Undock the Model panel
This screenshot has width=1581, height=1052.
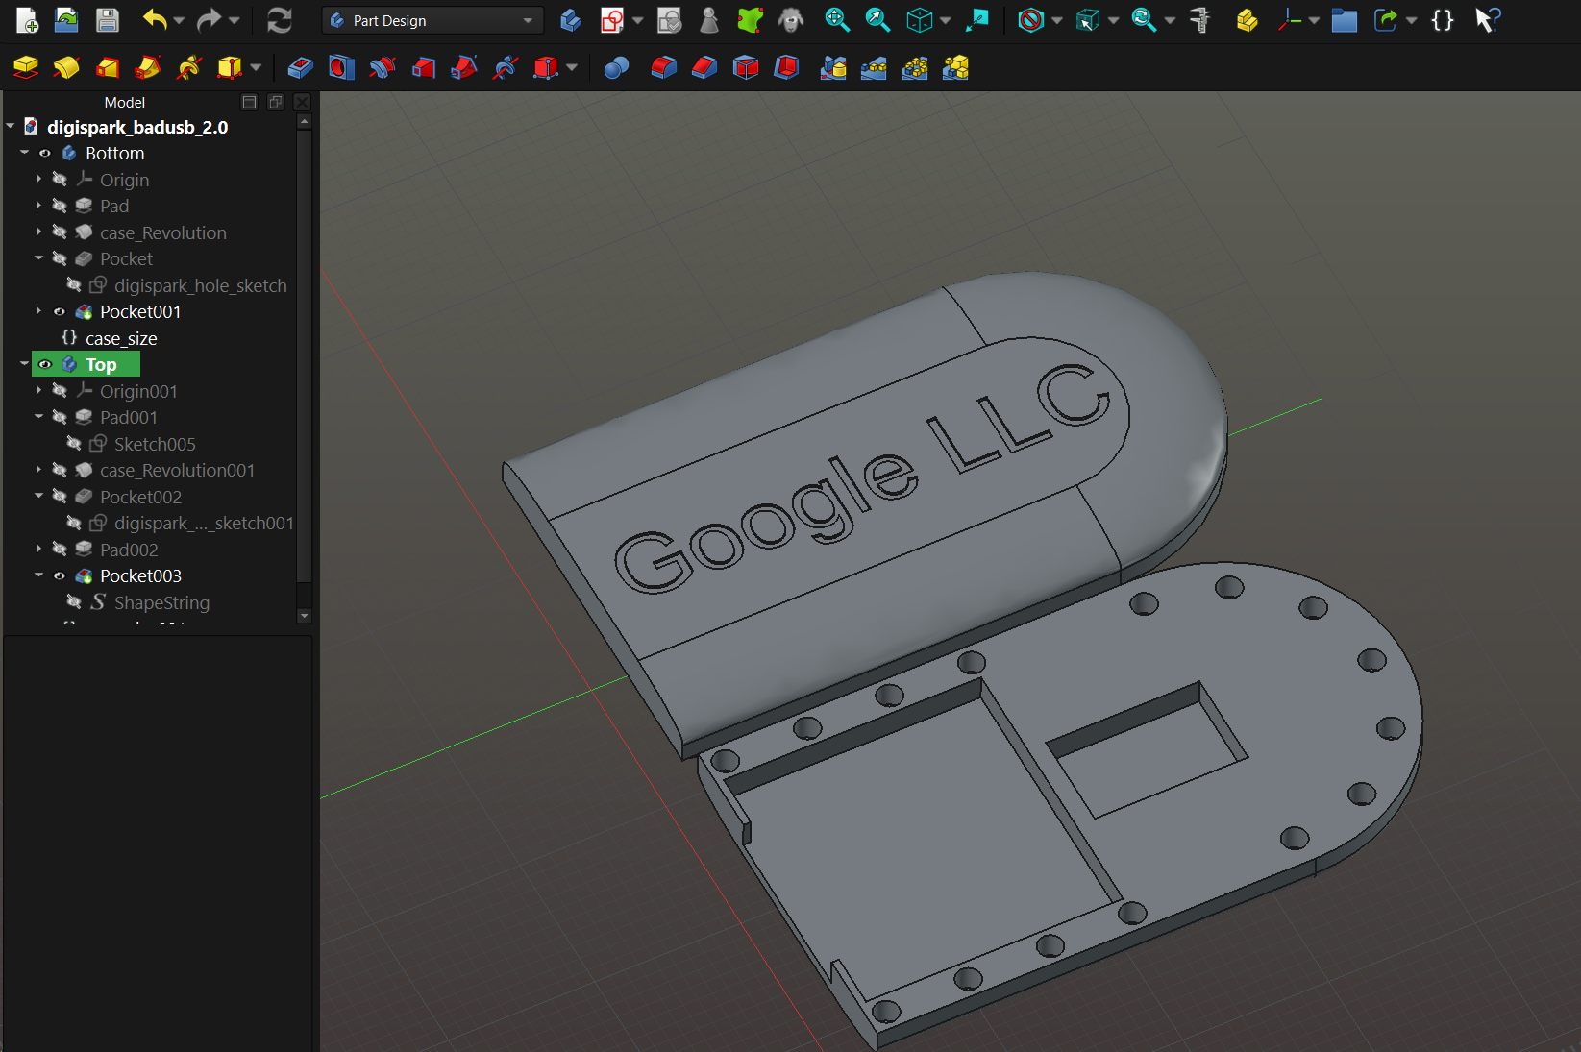click(x=276, y=102)
